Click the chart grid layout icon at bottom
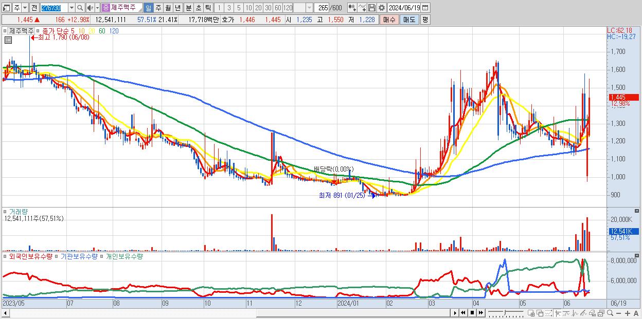Image resolution: width=642 pixels, height=319 pixels. (x=531, y=313)
